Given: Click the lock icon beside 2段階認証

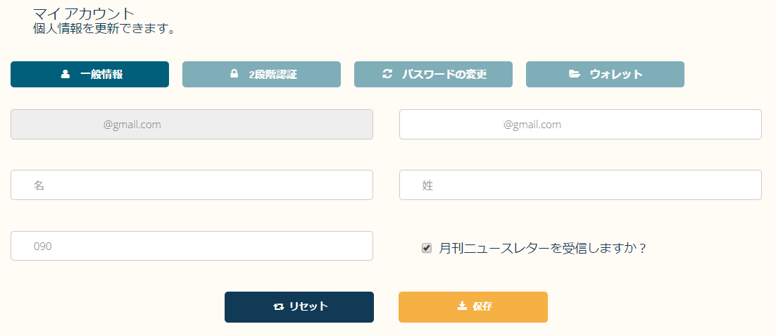Looking at the screenshot, I should pyautogui.click(x=234, y=74).
